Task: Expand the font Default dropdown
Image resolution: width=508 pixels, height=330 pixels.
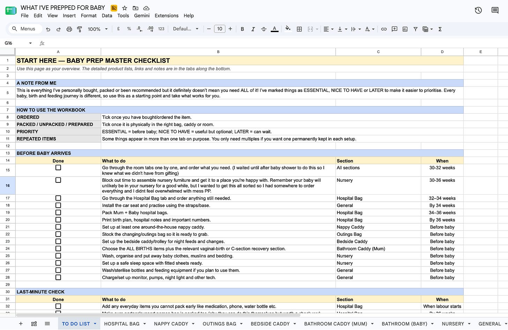Action: coord(186,29)
